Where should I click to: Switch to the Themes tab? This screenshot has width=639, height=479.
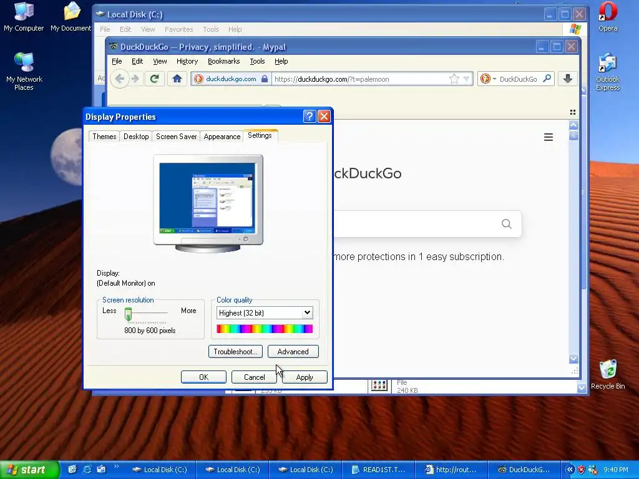[104, 137]
